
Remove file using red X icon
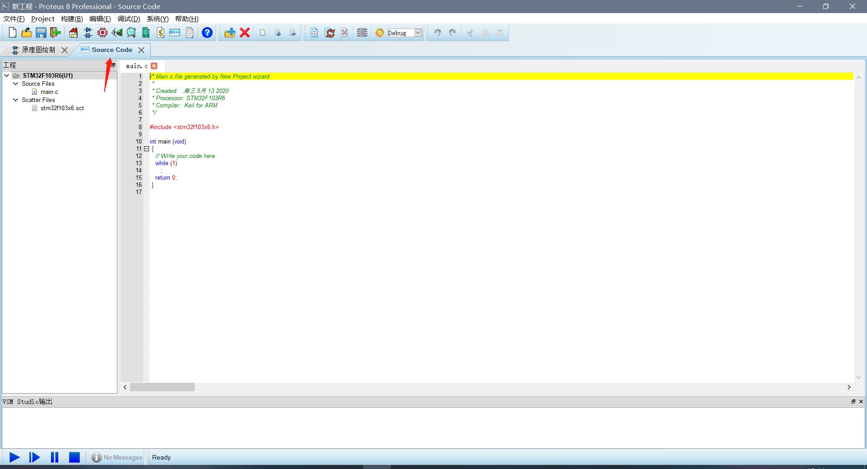click(245, 33)
